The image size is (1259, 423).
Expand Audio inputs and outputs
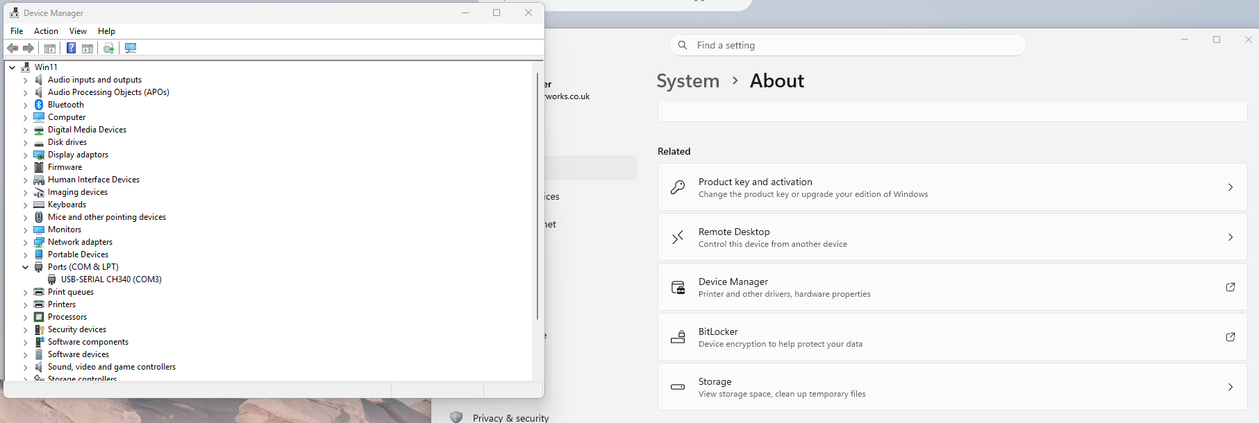(x=26, y=80)
